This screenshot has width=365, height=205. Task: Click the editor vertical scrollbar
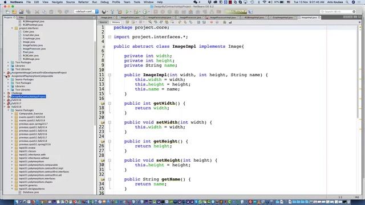pos(358,72)
